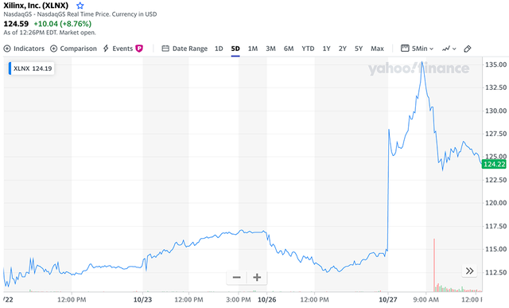Click the XLNX 124.19 series label
This screenshot has width=509, height=308.
pyautogui.click(x=32, y=68)
